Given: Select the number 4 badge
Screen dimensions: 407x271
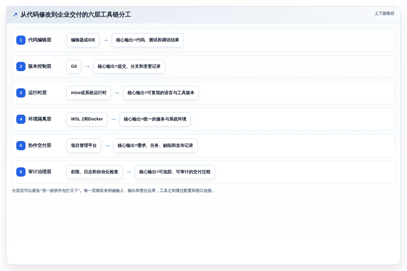Looking at the screenshot, I should click(21, 119).
